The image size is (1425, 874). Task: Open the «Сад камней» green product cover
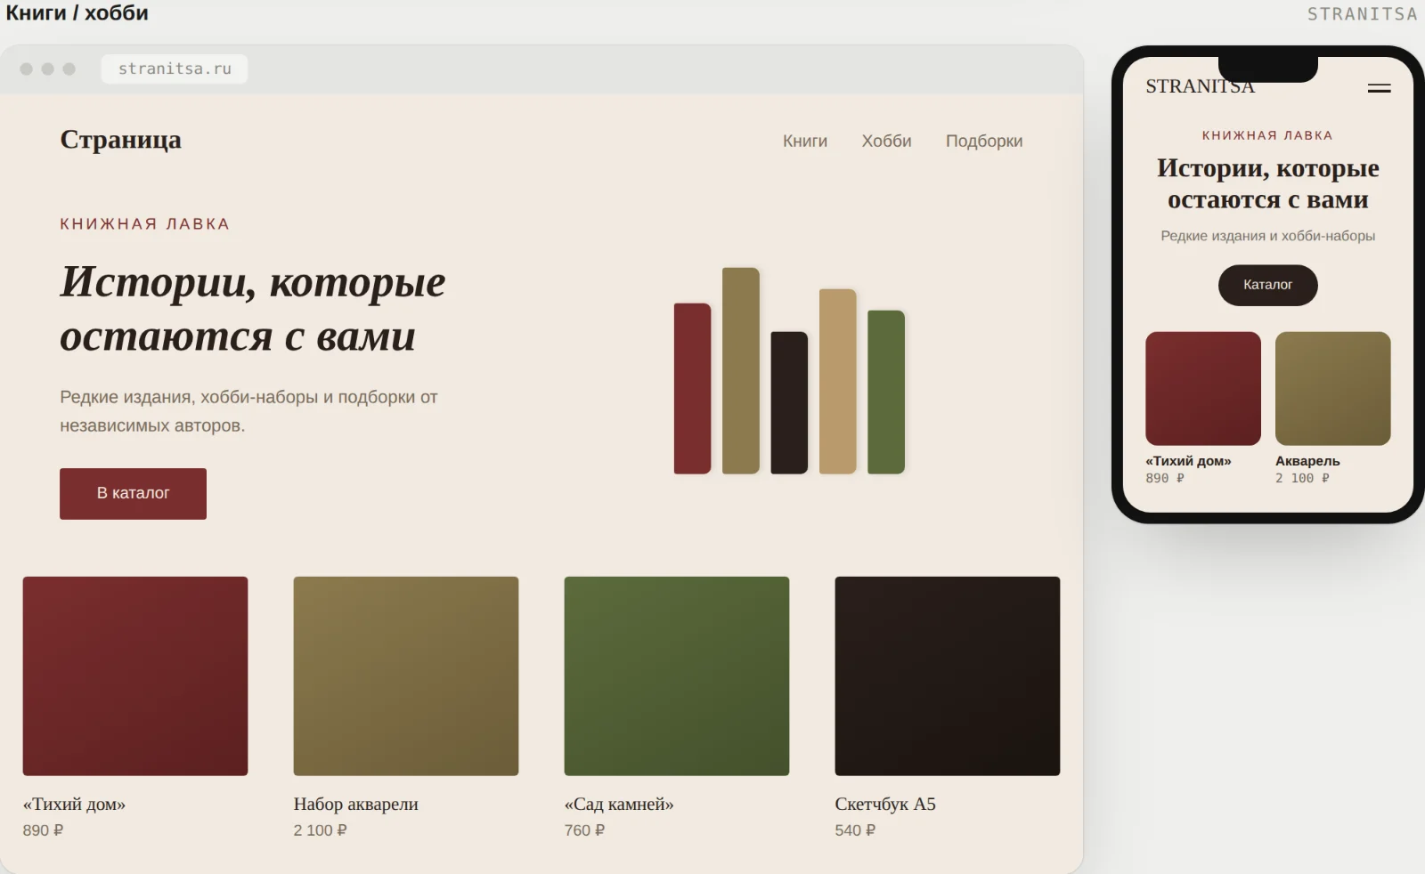pyautogui.click(x=677, y=676)
